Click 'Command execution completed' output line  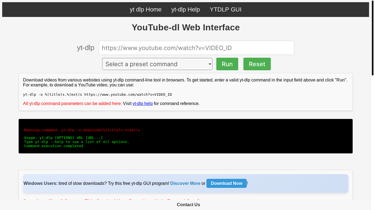pos(54,146)
